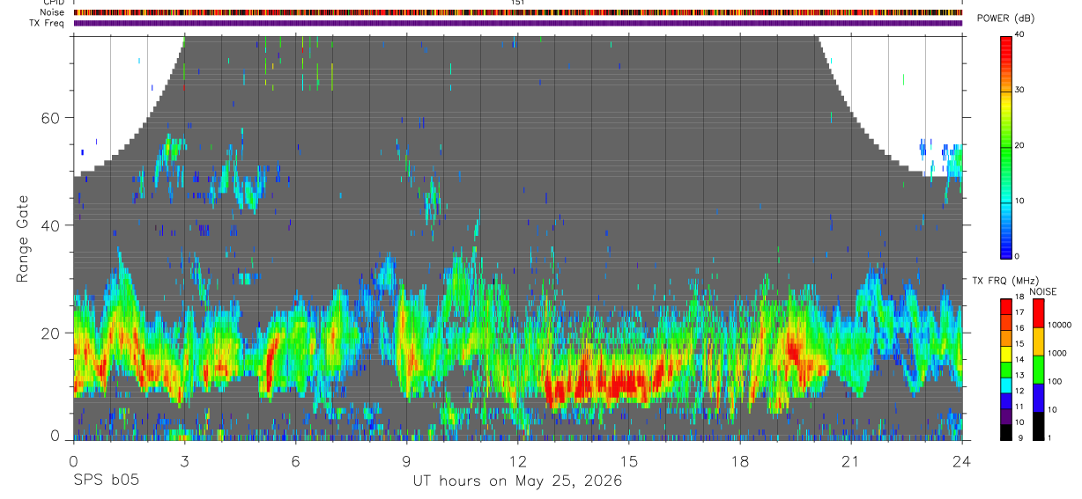1082x499 pixels.
Task: Click the 100 noise legend value
Action: click(1055, 381)
